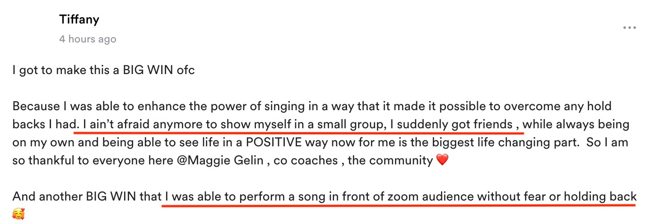
Task: Open the three-dot post options menu
Action: tap(629, 28)
